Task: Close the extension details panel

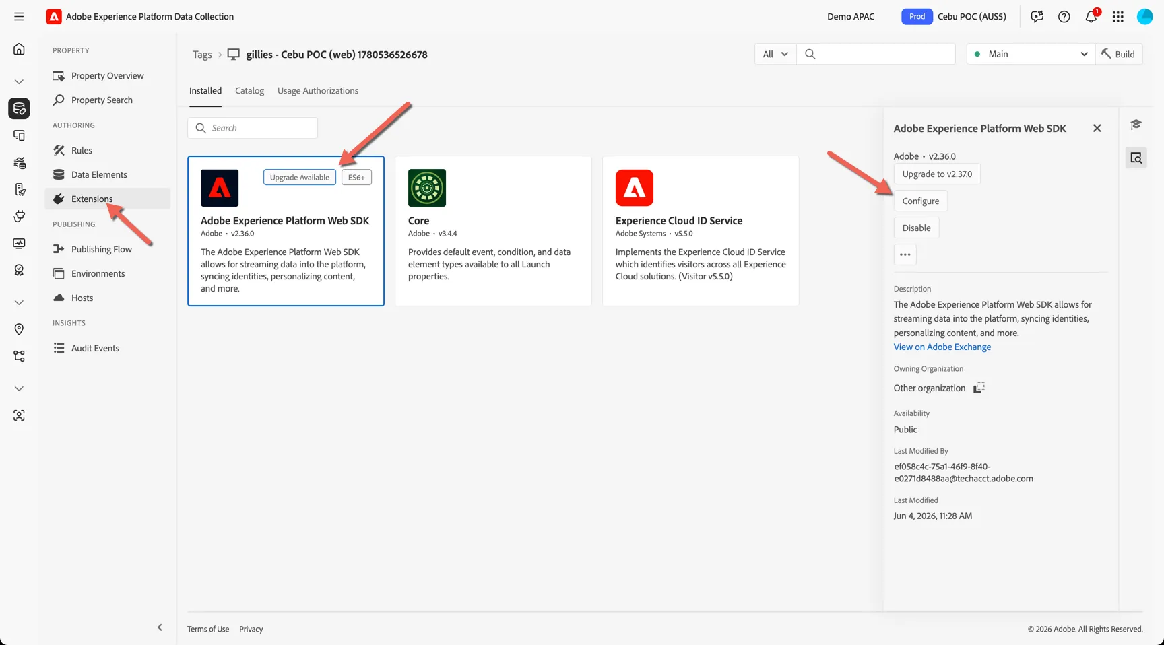Action: [1097, 128]
